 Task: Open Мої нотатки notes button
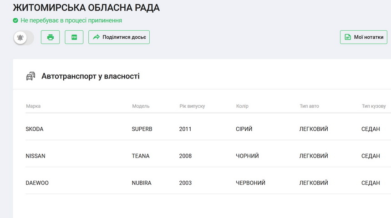pyautogui.click(x=363, y=37)
